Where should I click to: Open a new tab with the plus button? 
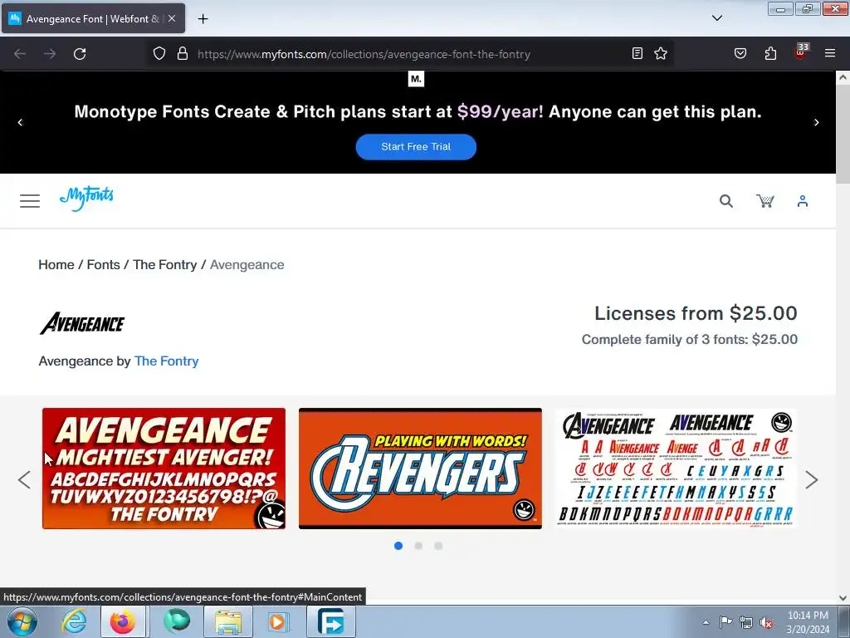(203, 19)
